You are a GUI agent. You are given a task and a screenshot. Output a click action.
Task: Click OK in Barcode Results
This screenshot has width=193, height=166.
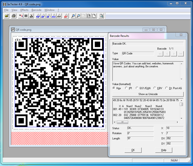(x=133, y=150)
